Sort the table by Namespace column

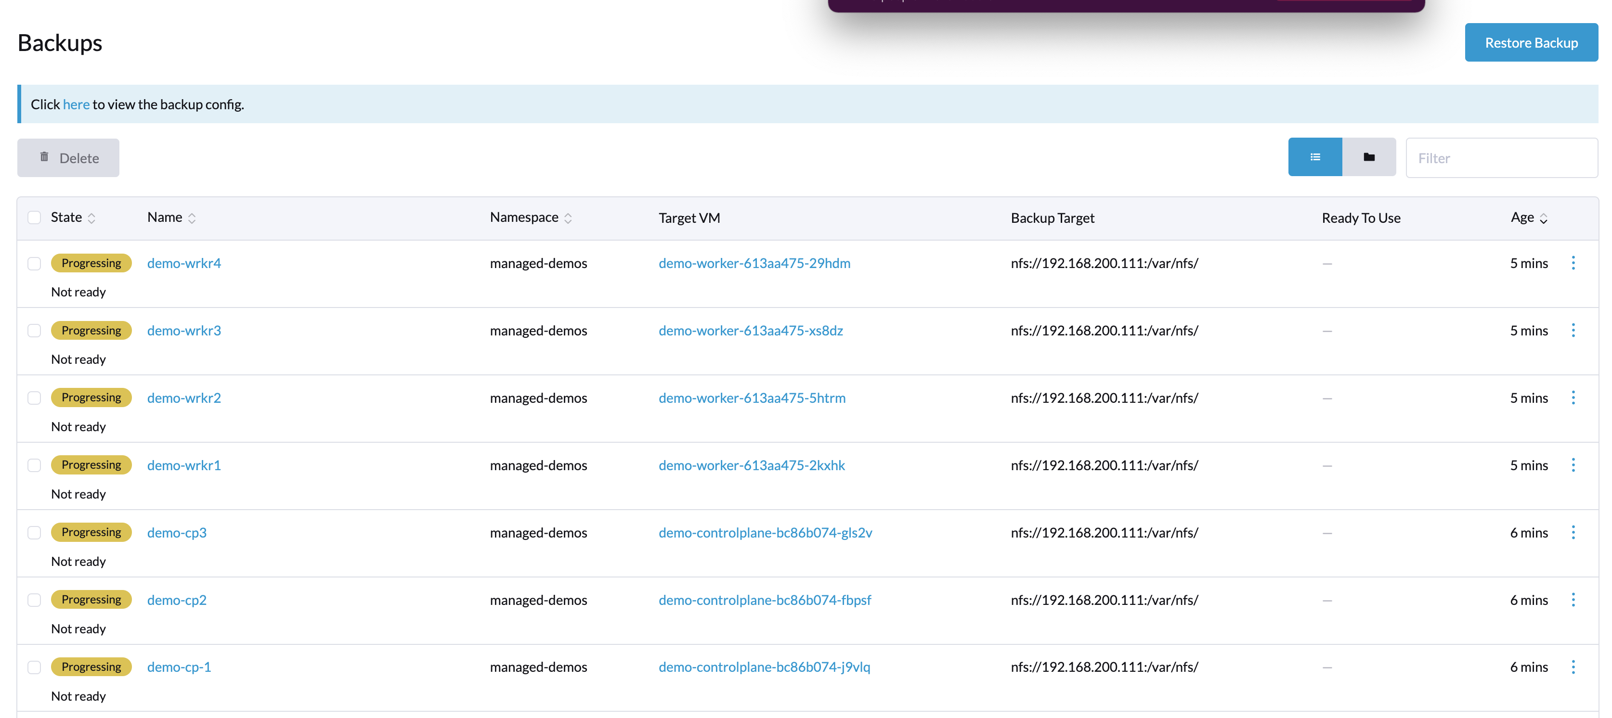[531, 218]
